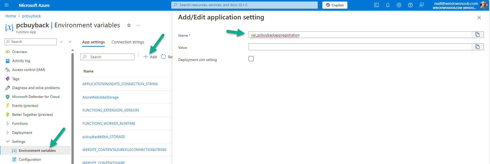Image resolution: width=490 pixels, height=164 pixels.
Task: Click the Refresh icon next to Add
Action: 164,57
